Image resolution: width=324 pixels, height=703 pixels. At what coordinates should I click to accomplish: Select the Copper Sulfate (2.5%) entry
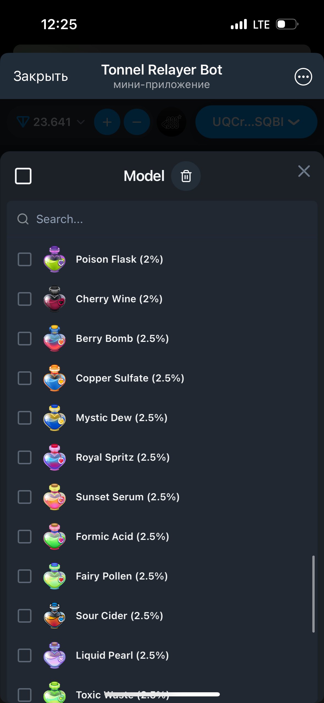click(162, 378)
